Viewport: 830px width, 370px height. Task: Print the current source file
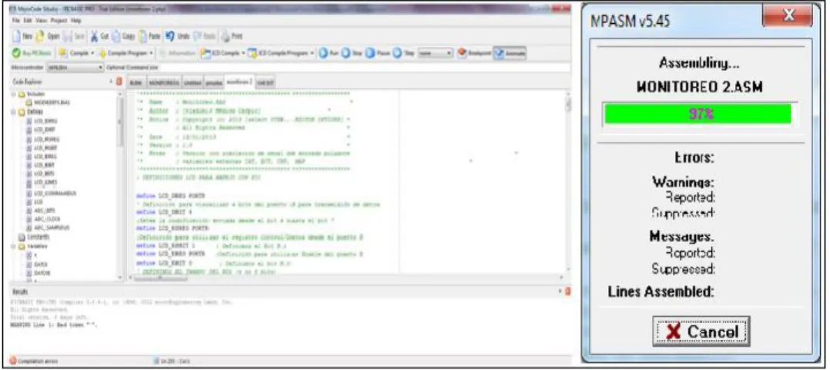click(231, 36)
